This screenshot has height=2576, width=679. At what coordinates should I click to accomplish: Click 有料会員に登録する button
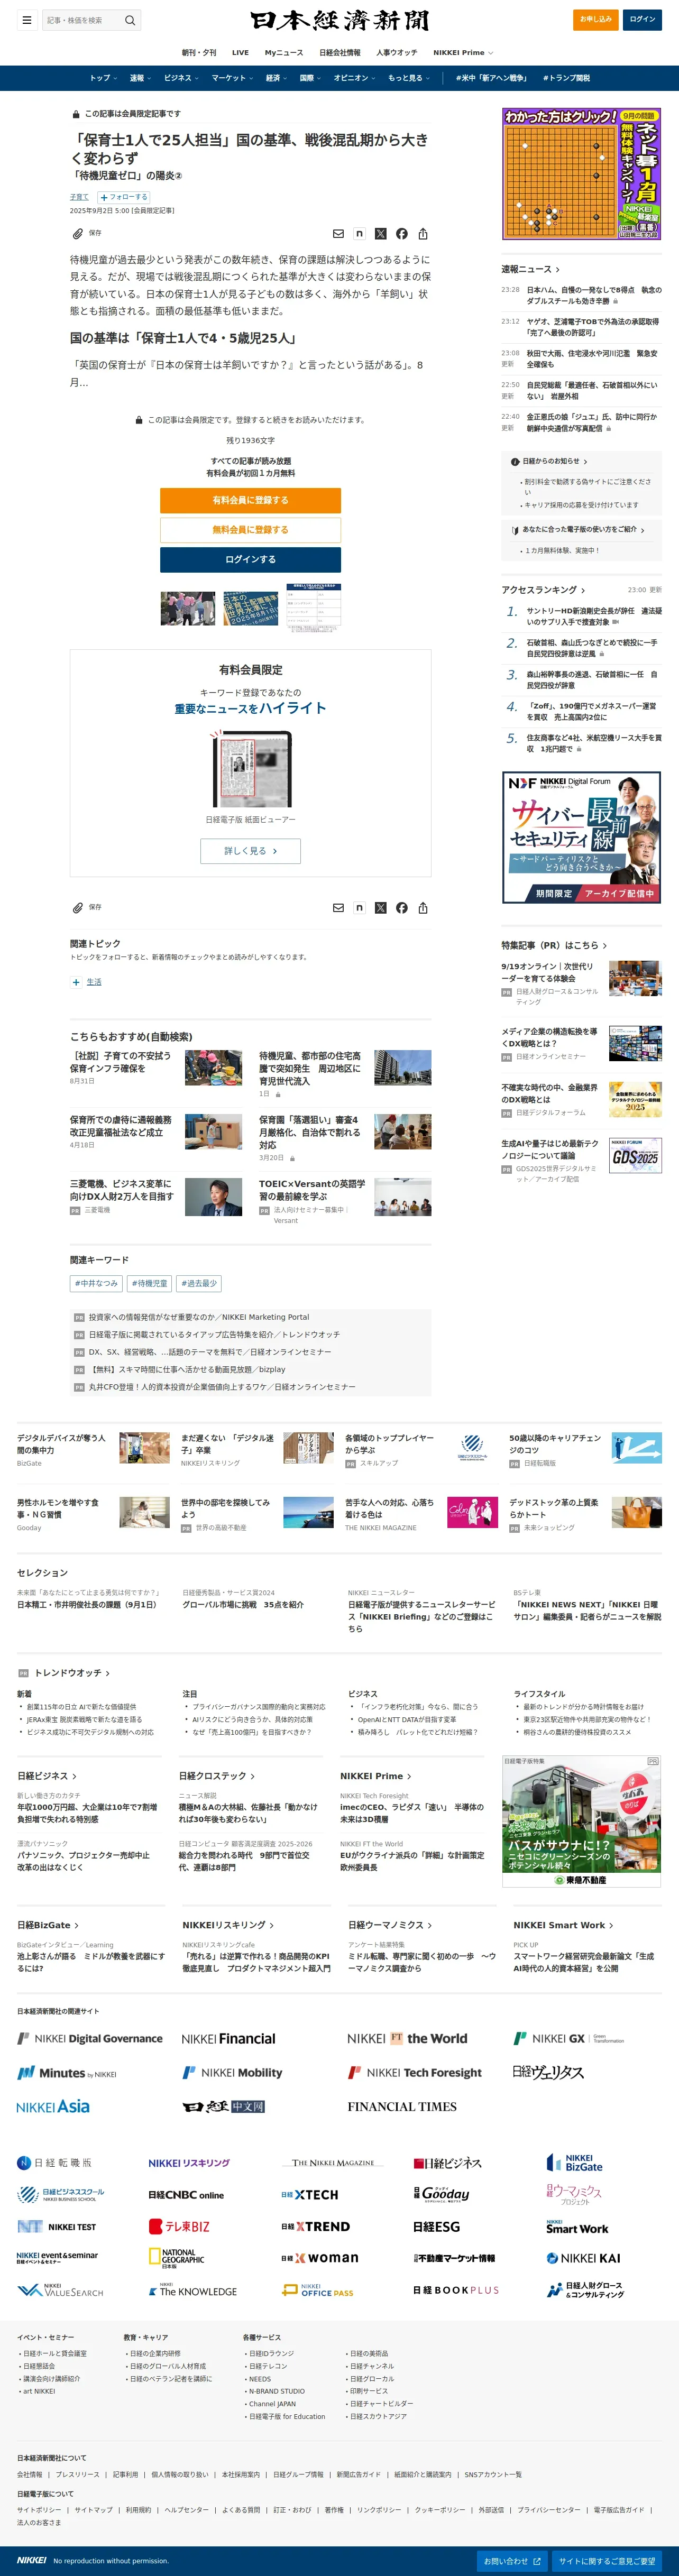250,500
